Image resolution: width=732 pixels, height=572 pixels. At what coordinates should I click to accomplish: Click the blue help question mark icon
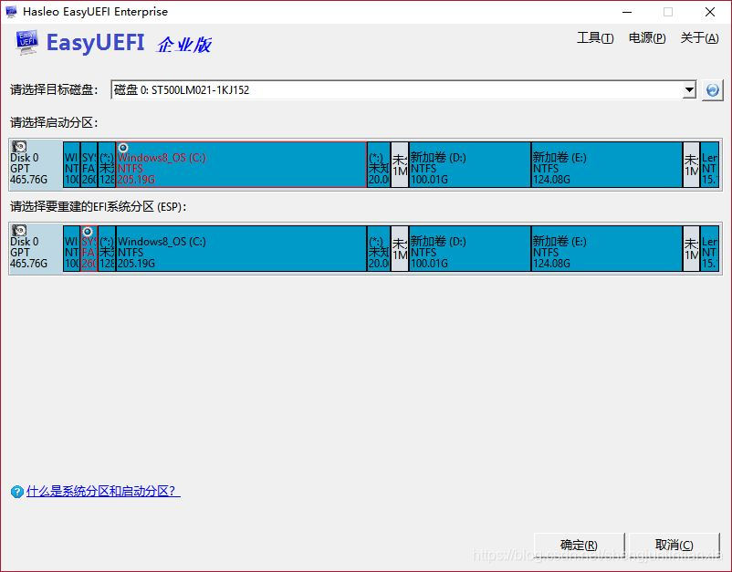pos(16,492)
